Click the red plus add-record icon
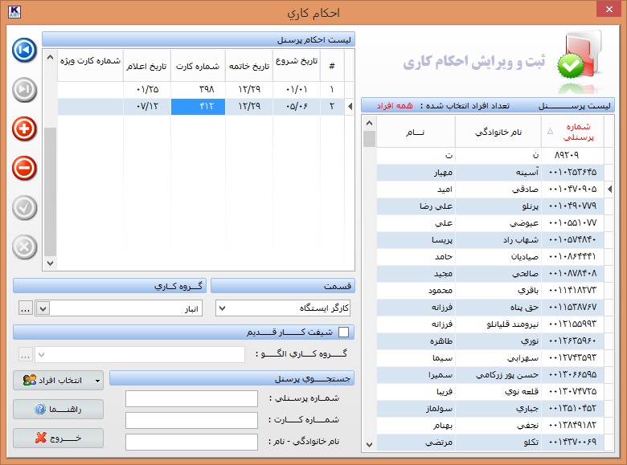This screenshot has height=465, width=627. coord(25,128)
